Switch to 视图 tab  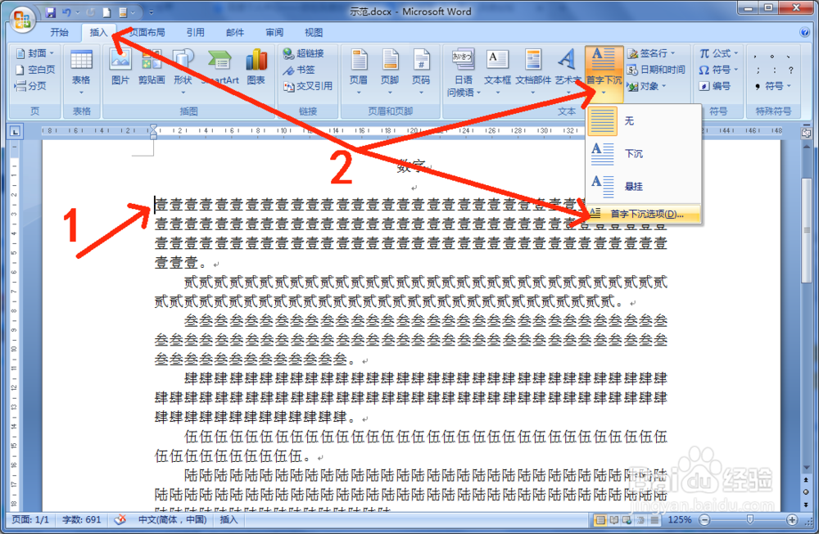point(314,33)
